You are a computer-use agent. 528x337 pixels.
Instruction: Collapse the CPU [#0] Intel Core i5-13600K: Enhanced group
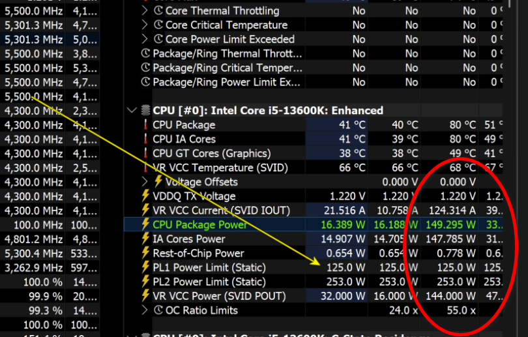[x=132, y=110]
